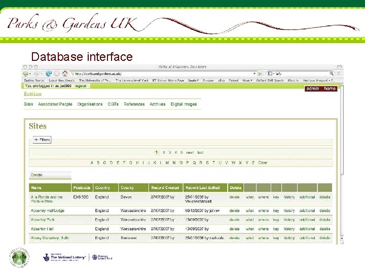Click the EX8 5BD postcode cell
The image size is (365, 274).
tap(81, 197)
